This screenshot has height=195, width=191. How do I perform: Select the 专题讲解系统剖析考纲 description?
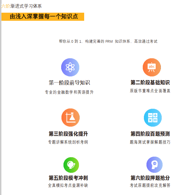[68, 142]
